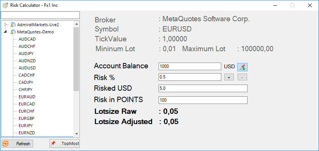Click the Refresh button's orange arrows icon
The width and height of the screenshot is (319, 151).
coord(5,144)
